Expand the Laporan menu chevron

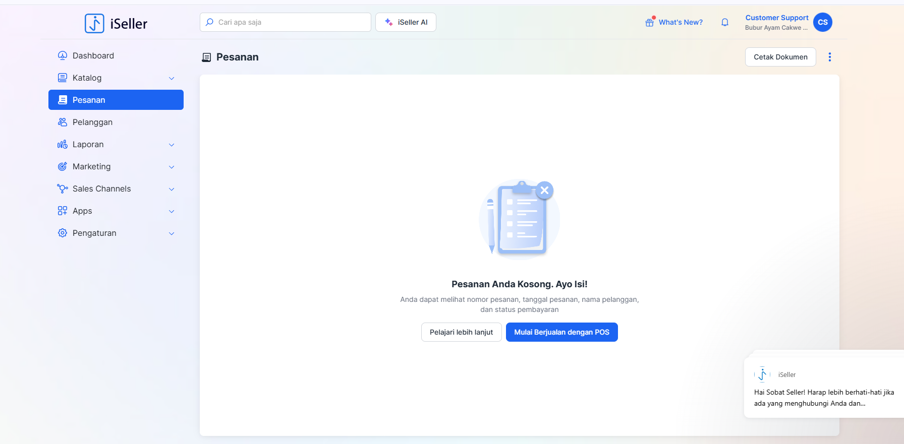click(172, 145)
